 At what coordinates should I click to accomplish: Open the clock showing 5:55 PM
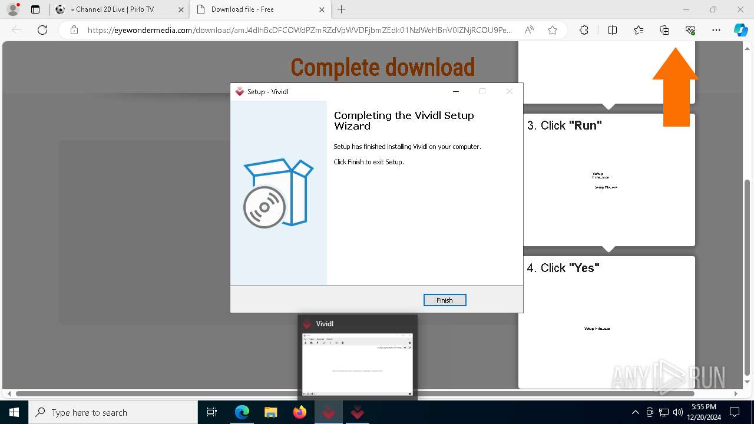704,412
